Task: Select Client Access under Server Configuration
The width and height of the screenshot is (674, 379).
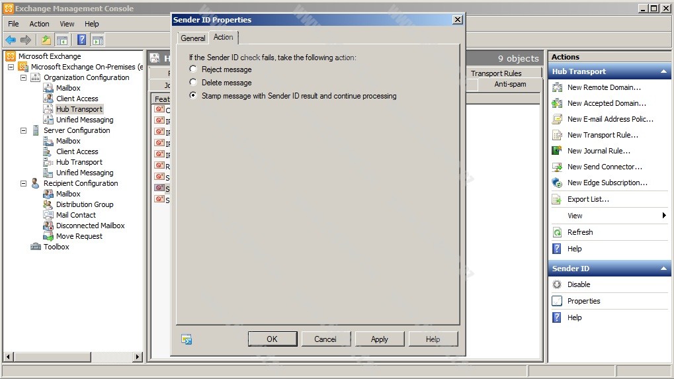Action: tap(77, 151)
